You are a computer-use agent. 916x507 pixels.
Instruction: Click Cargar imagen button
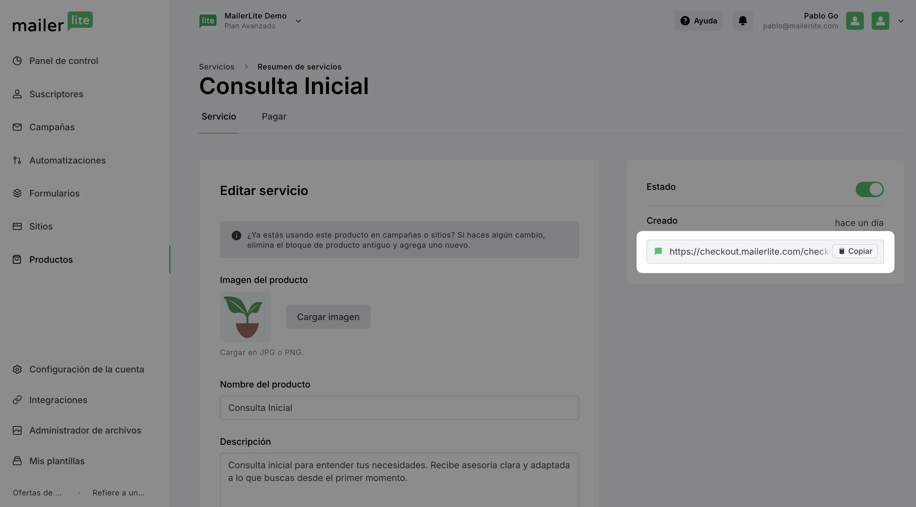point(328,317)
